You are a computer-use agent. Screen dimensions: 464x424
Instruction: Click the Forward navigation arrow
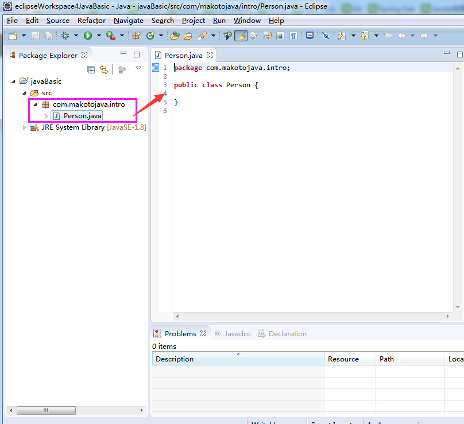(x=424, y=36)
